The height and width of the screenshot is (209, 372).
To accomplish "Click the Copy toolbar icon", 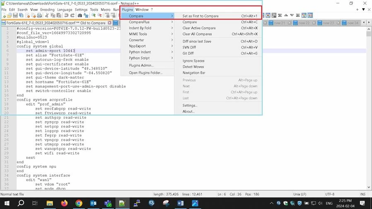I will click(53, 16).
